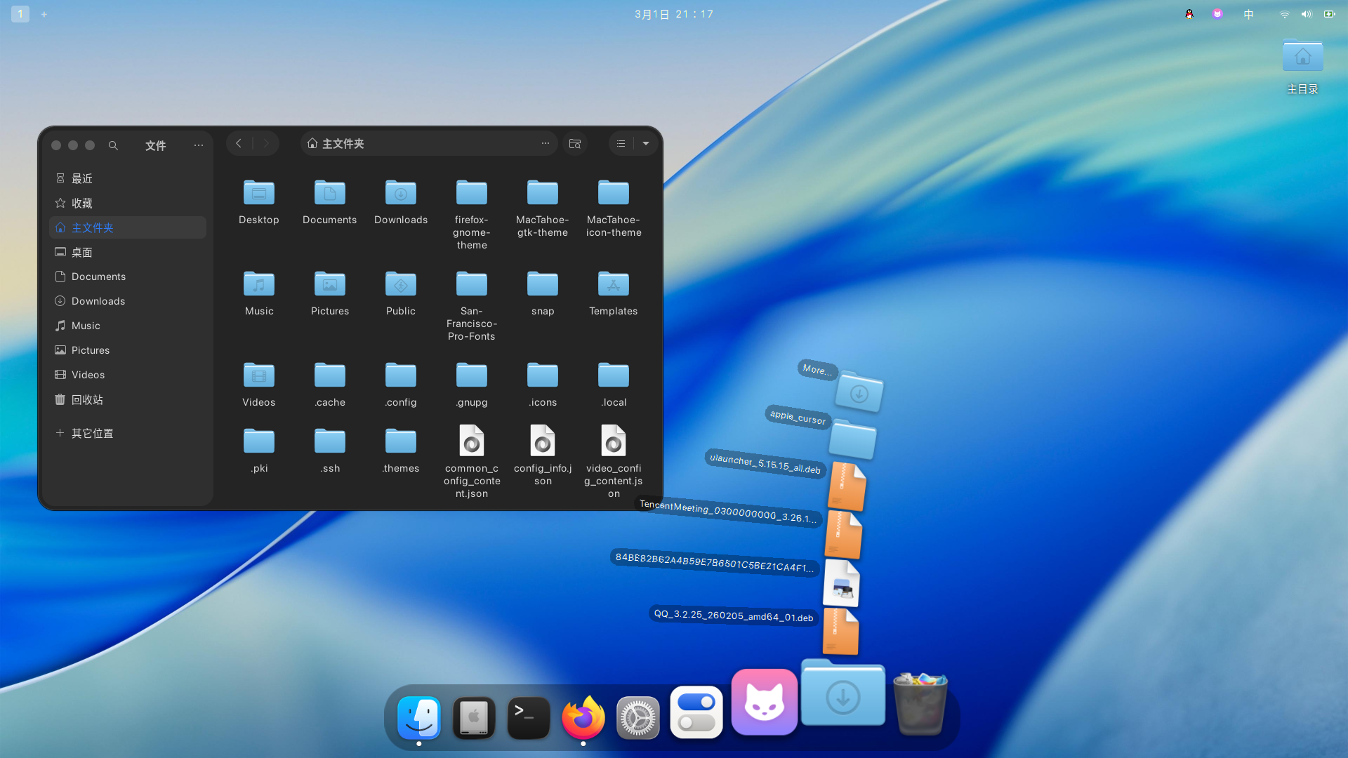Open Firefox from the dock
The height and width of the screenshot is (758, 1348).
pos(583,717)
